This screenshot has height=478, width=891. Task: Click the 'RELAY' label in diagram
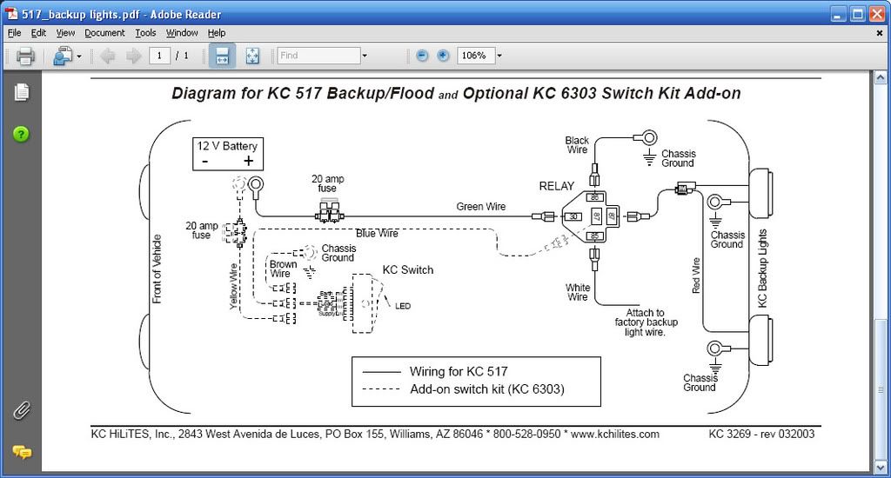556,186
